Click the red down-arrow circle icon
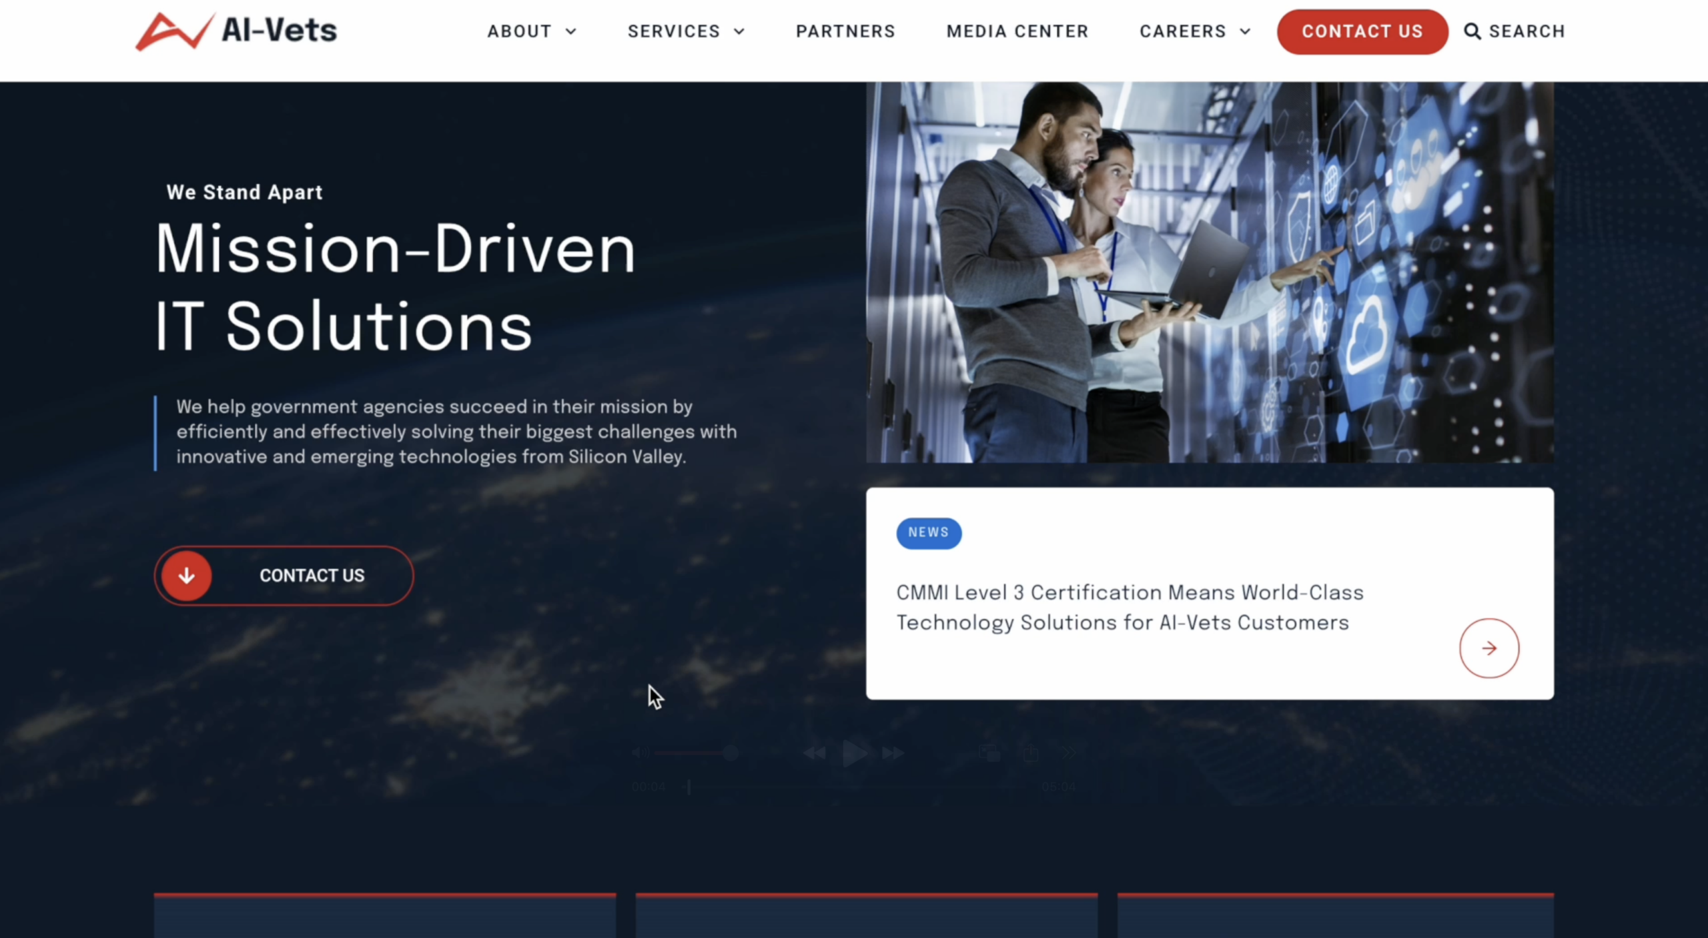Viewport: 1708px width, 938px height. coord(187,576)
